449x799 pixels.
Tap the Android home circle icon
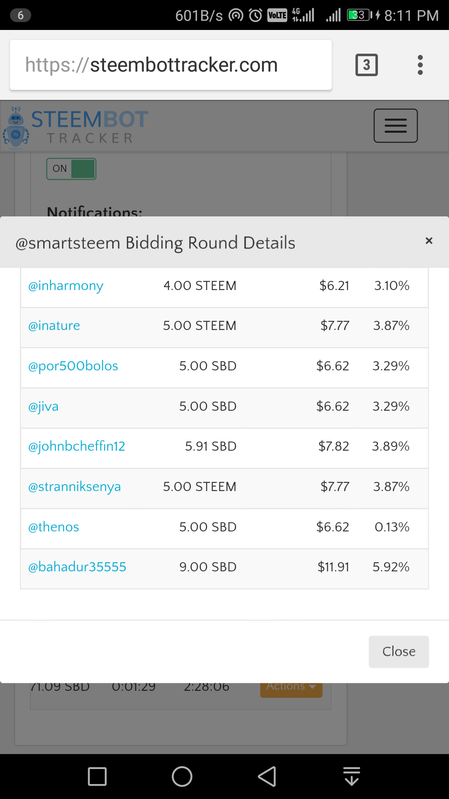(182, 777)
